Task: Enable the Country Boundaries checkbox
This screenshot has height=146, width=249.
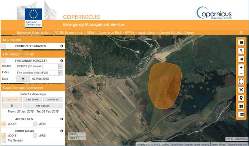Action: (4, 46)
